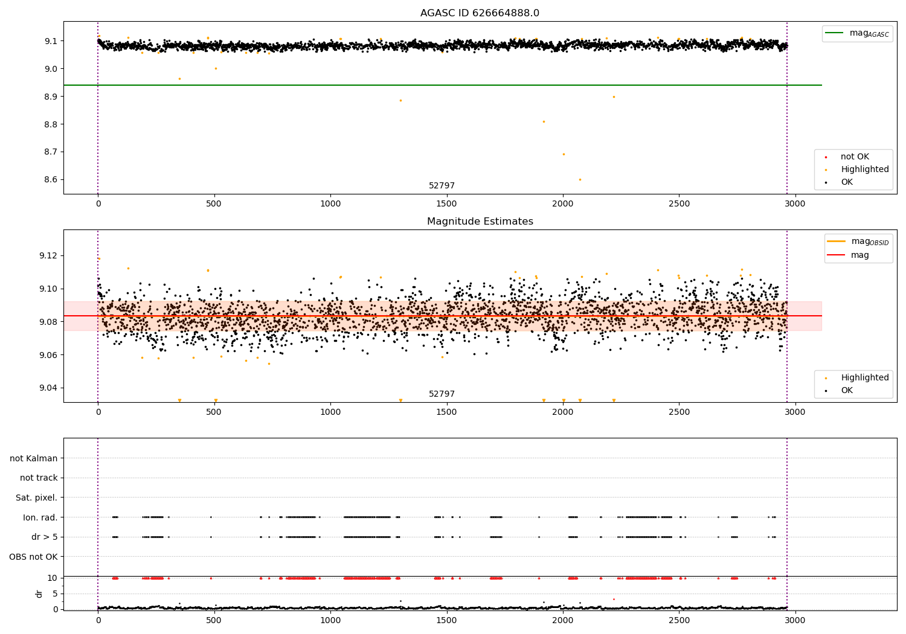
Task: Click the 'dr > 5' flag label
Action: pos(45,537)
